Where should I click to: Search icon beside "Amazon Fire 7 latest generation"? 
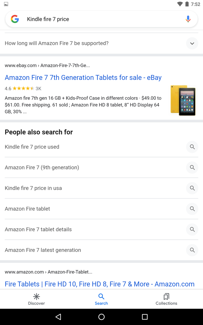[x=192, y=250]
